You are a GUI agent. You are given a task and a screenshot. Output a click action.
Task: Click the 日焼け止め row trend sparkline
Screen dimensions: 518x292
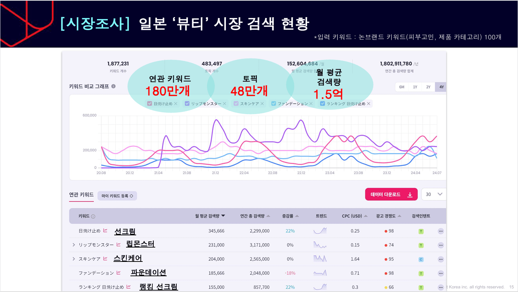320,231
